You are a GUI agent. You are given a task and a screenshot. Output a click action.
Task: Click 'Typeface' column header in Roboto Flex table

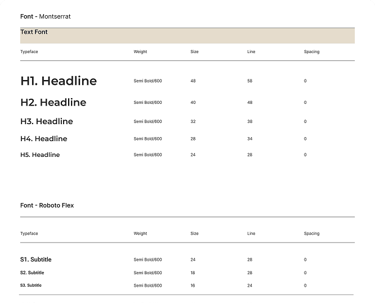(29, 233)
